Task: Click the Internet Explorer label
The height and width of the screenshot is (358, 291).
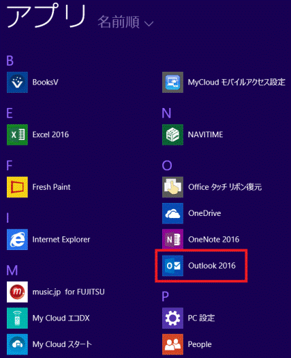Action: pos(61,240)
